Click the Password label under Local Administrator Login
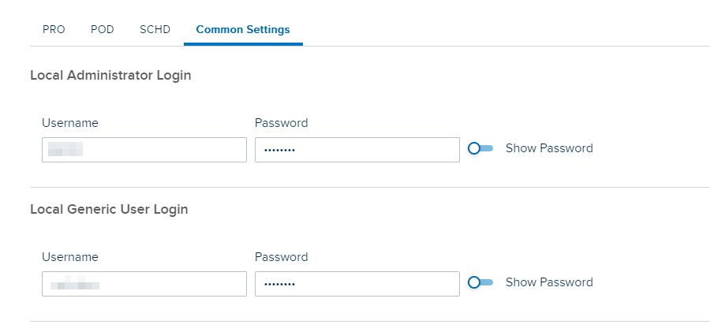 tap(282, 123)
